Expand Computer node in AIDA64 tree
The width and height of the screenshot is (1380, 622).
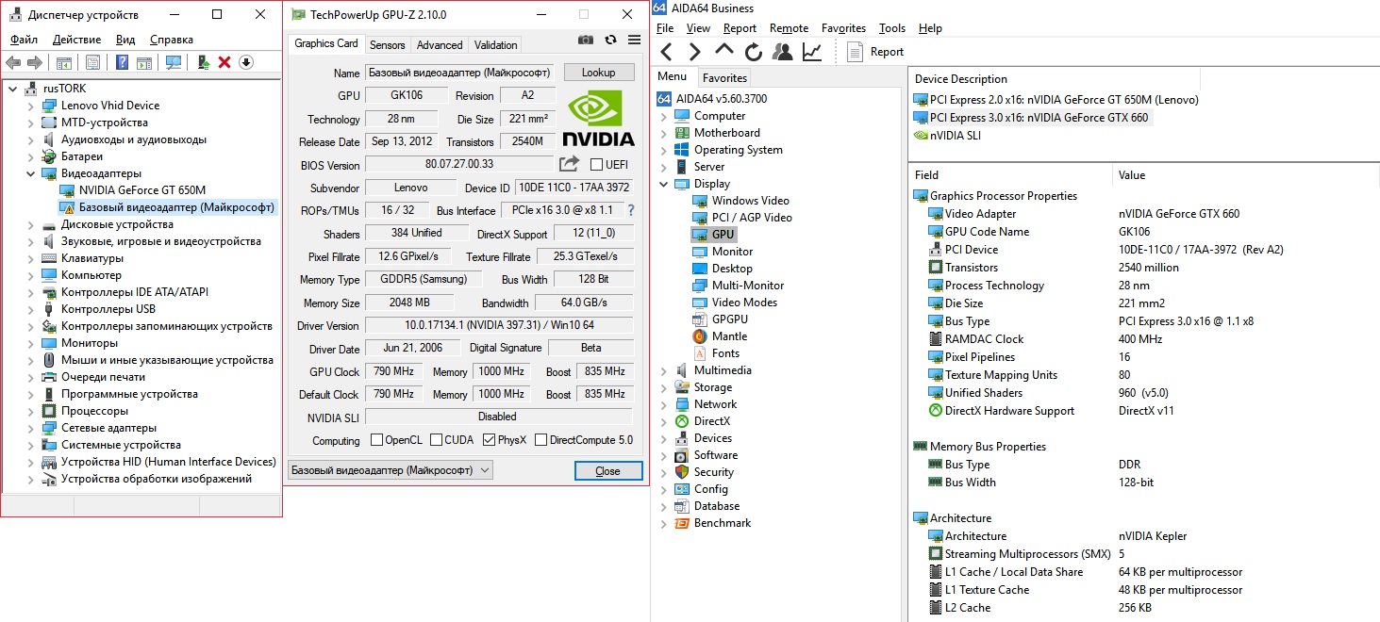(x=663, y=116)
